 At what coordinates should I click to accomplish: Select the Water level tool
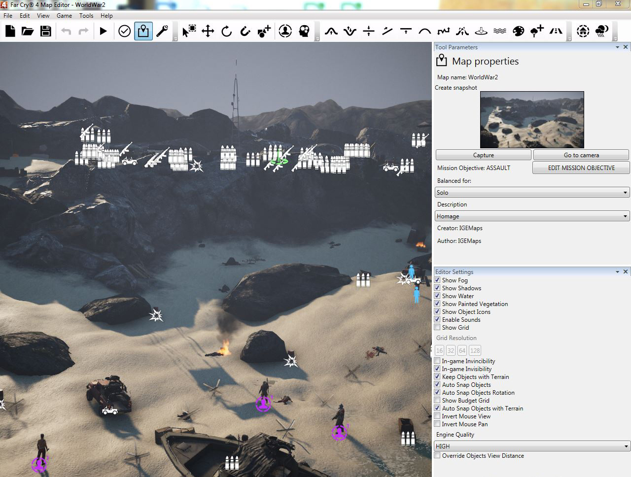click(x=500, y=31)
